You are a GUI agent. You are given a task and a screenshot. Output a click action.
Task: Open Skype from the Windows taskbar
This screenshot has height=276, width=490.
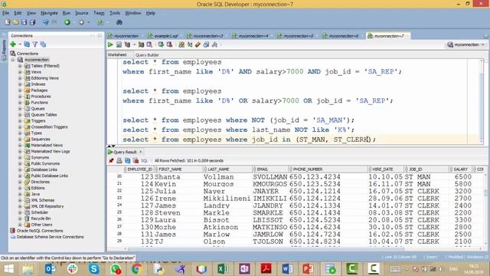93,269
